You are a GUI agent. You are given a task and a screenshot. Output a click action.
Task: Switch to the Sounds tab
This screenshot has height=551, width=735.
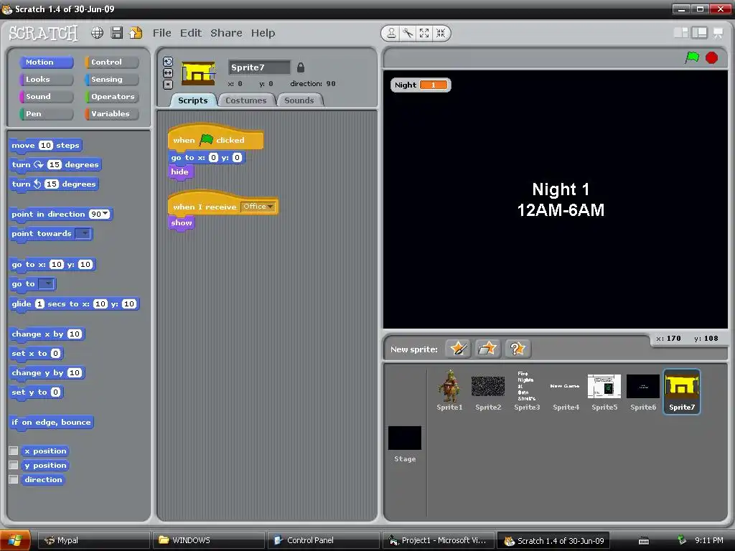click(x=299, y=100)
